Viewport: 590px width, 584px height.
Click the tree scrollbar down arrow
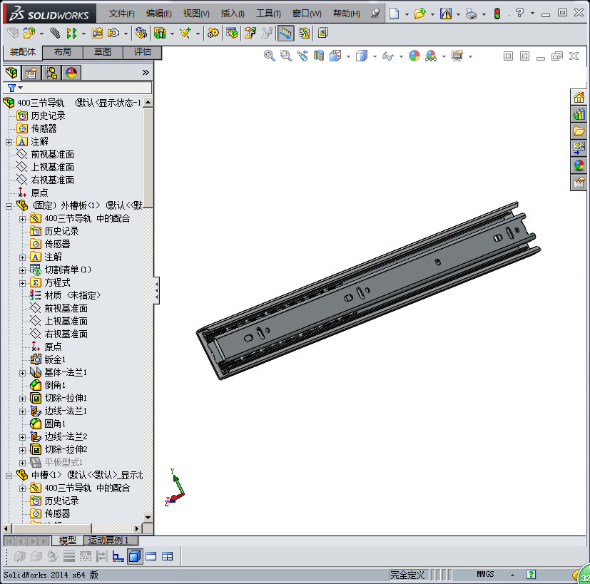[148, 518]
